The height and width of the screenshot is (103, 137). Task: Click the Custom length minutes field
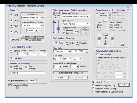118,73
